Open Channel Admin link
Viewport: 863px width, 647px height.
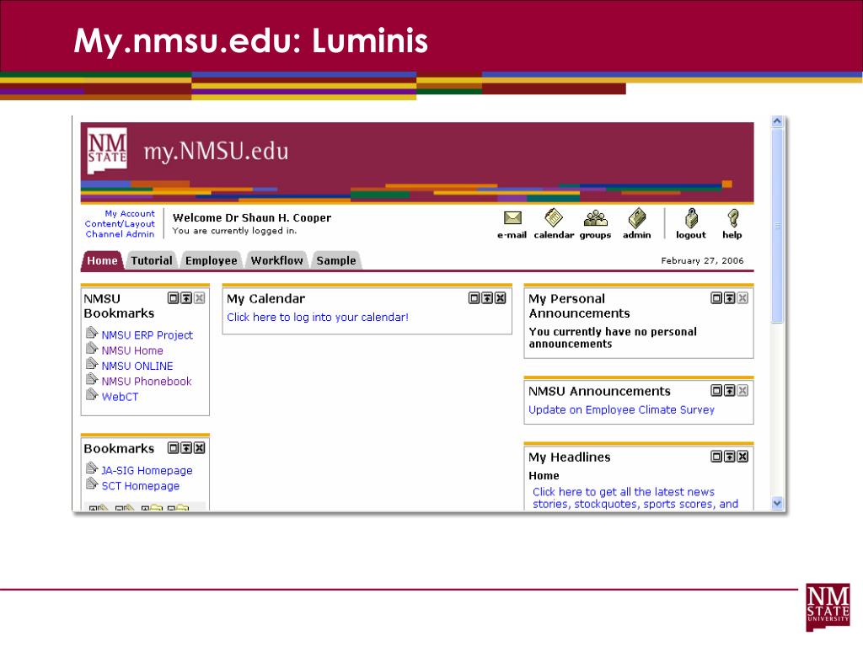tap(120, 234)
